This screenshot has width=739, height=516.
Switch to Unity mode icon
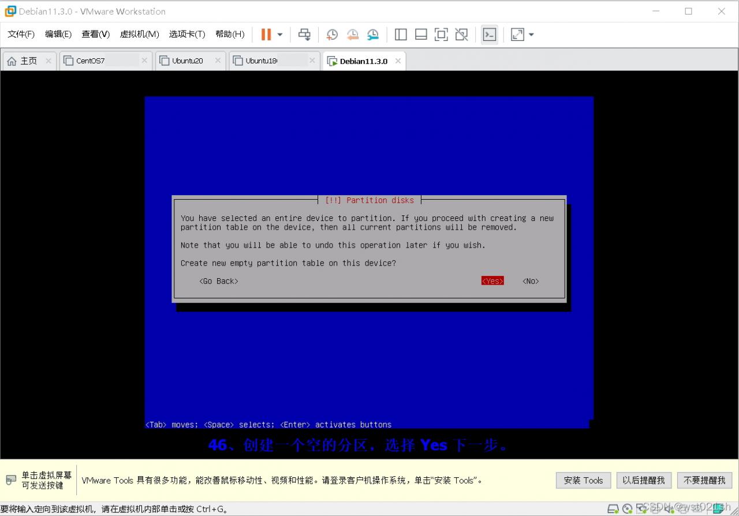click(x=461, y=35)
